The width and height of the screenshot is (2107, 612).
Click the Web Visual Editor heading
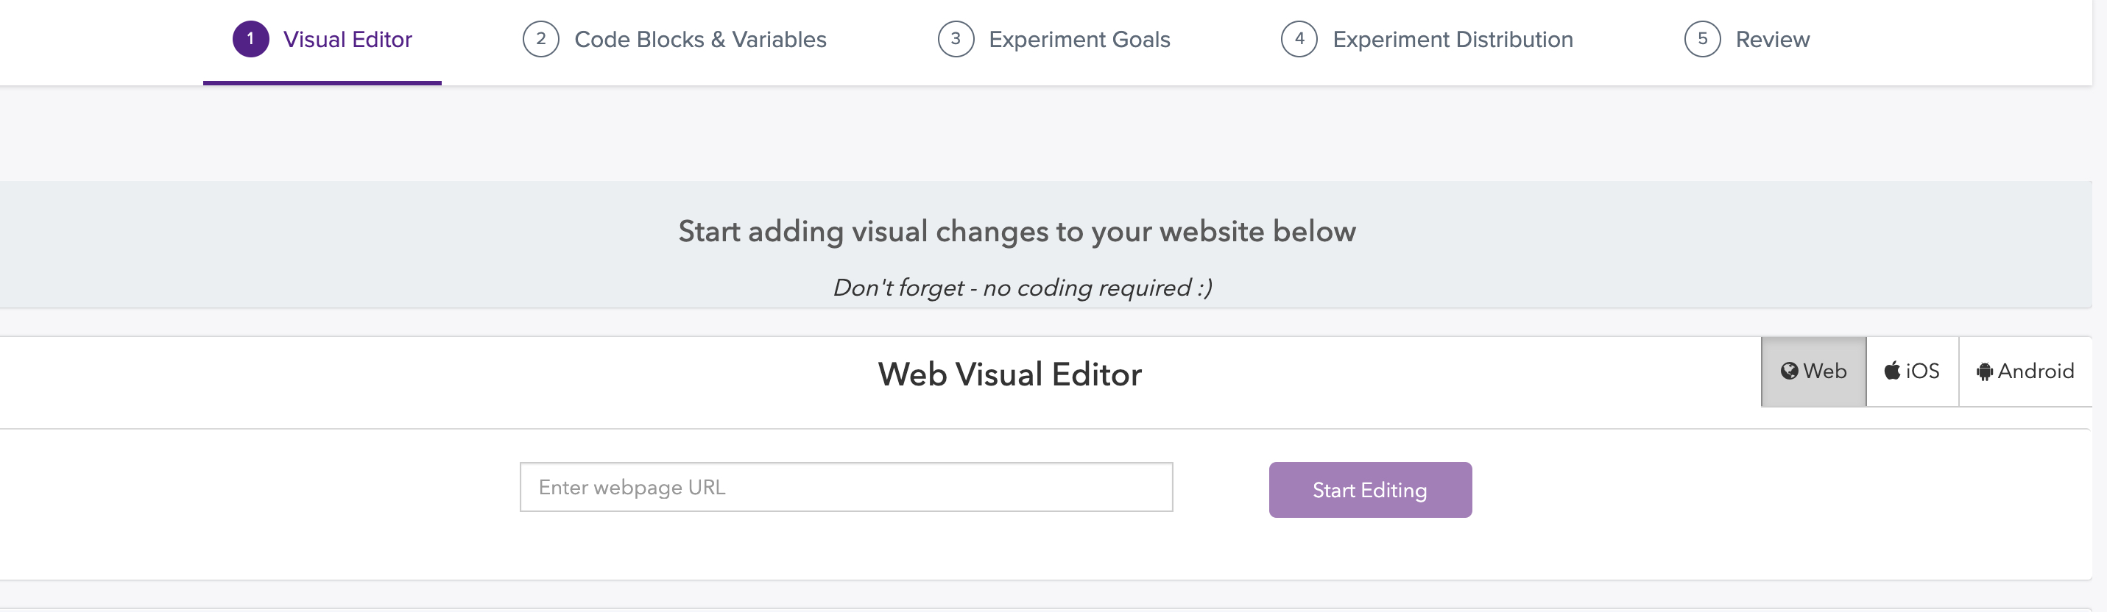click(x=1009, y=374)
